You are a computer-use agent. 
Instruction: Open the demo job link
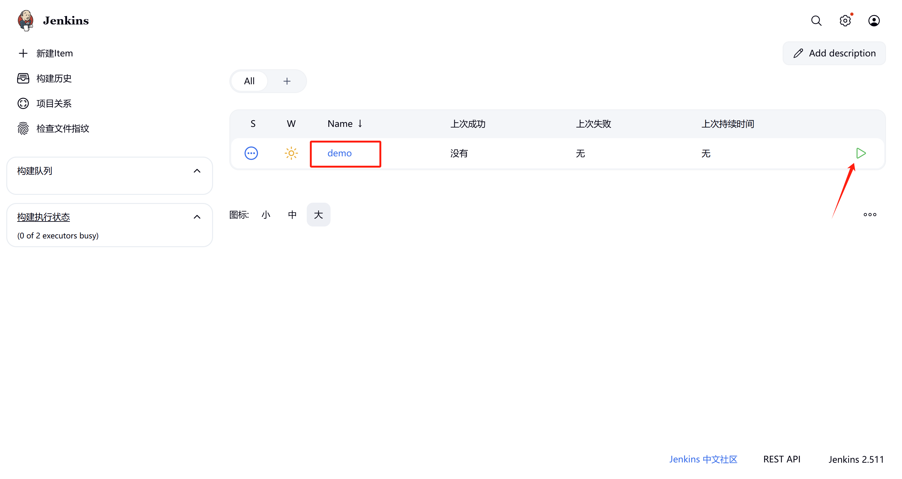(339, 154)
